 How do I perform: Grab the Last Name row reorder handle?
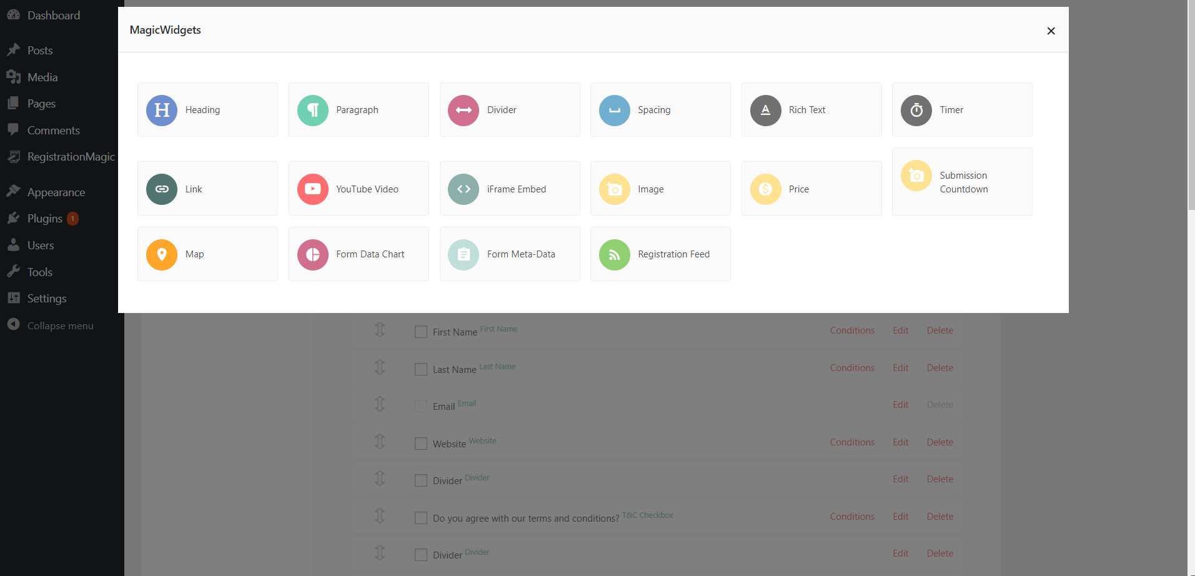pos(380,367)
